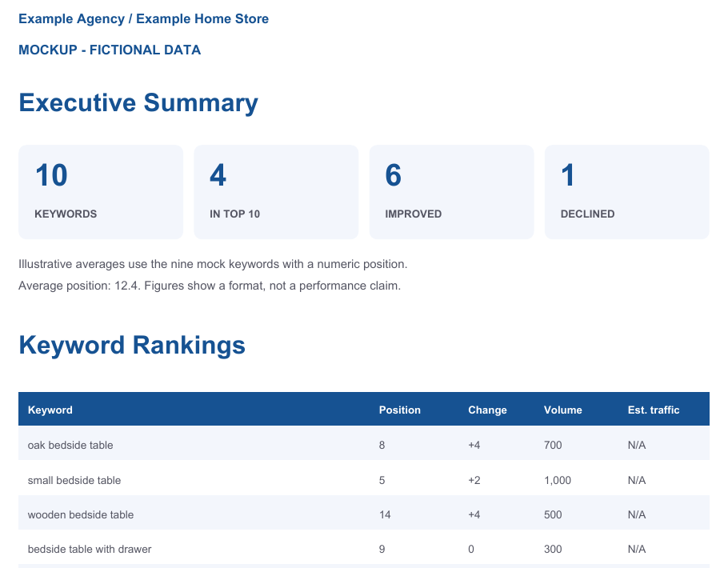Image resolution: width=728 pixels, height=568 pixels.
Task: Click the Est. traffic column header
Action: point(654,410)
